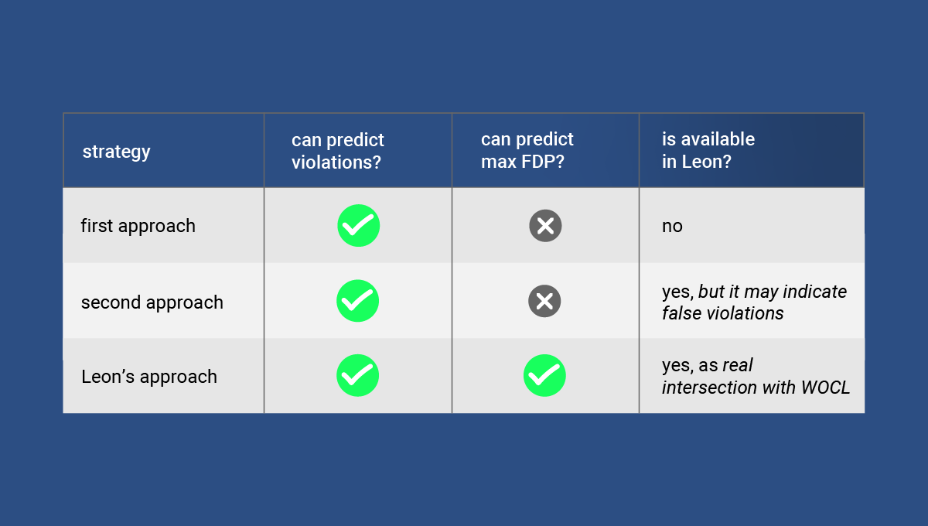
Task: Click green checkmark in second approach row
Action: (x=358, y=301)
